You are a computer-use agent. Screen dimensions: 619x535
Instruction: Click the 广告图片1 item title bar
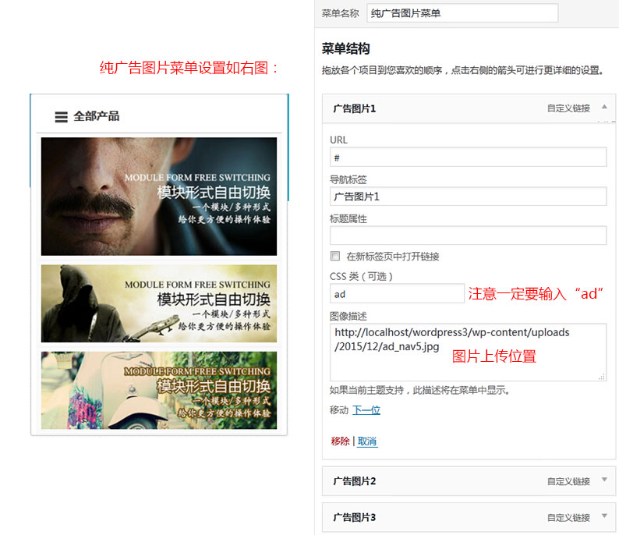[437, 108]
